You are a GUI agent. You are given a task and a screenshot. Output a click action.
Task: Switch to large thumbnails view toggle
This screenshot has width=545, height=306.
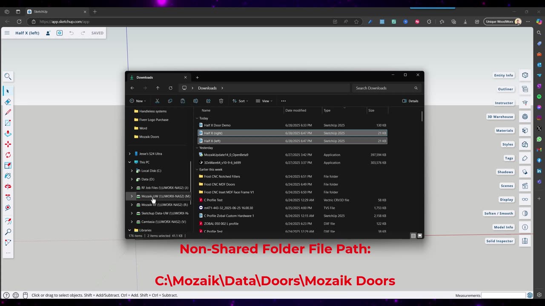[420, 235]
